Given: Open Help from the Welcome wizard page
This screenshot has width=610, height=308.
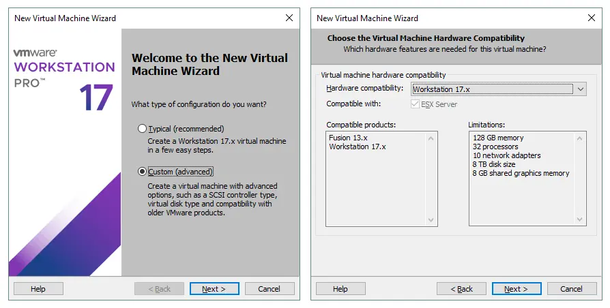Looking at the screenshot, I should (x=38, y=289).
